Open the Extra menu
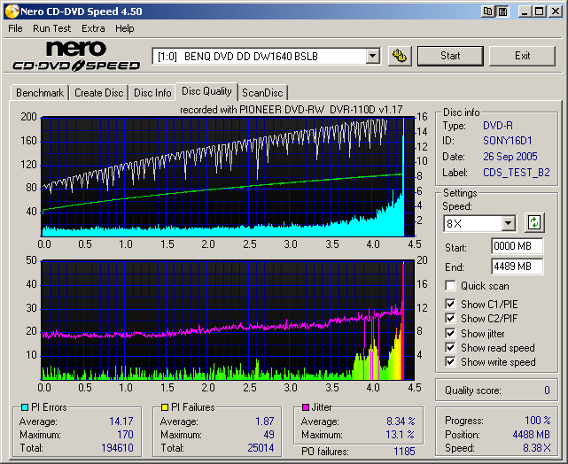This screenshot has height=464, width=568. click(93, 28)
